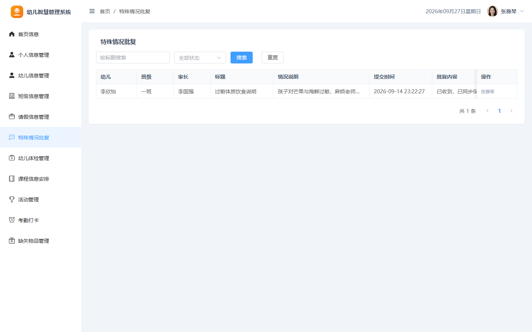Click the briefcase icon for 请假信息管理
Viewport: 532px width, 332px height.
coord(12,117)
